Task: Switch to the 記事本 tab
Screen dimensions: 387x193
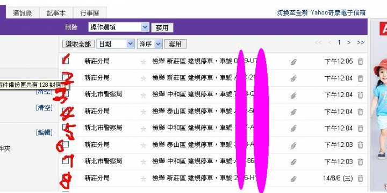Action: click(56, 13)
